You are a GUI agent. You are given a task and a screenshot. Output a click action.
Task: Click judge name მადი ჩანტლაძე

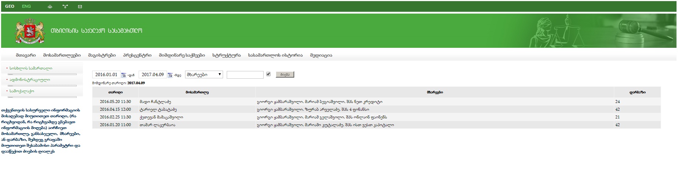[155, 102]
